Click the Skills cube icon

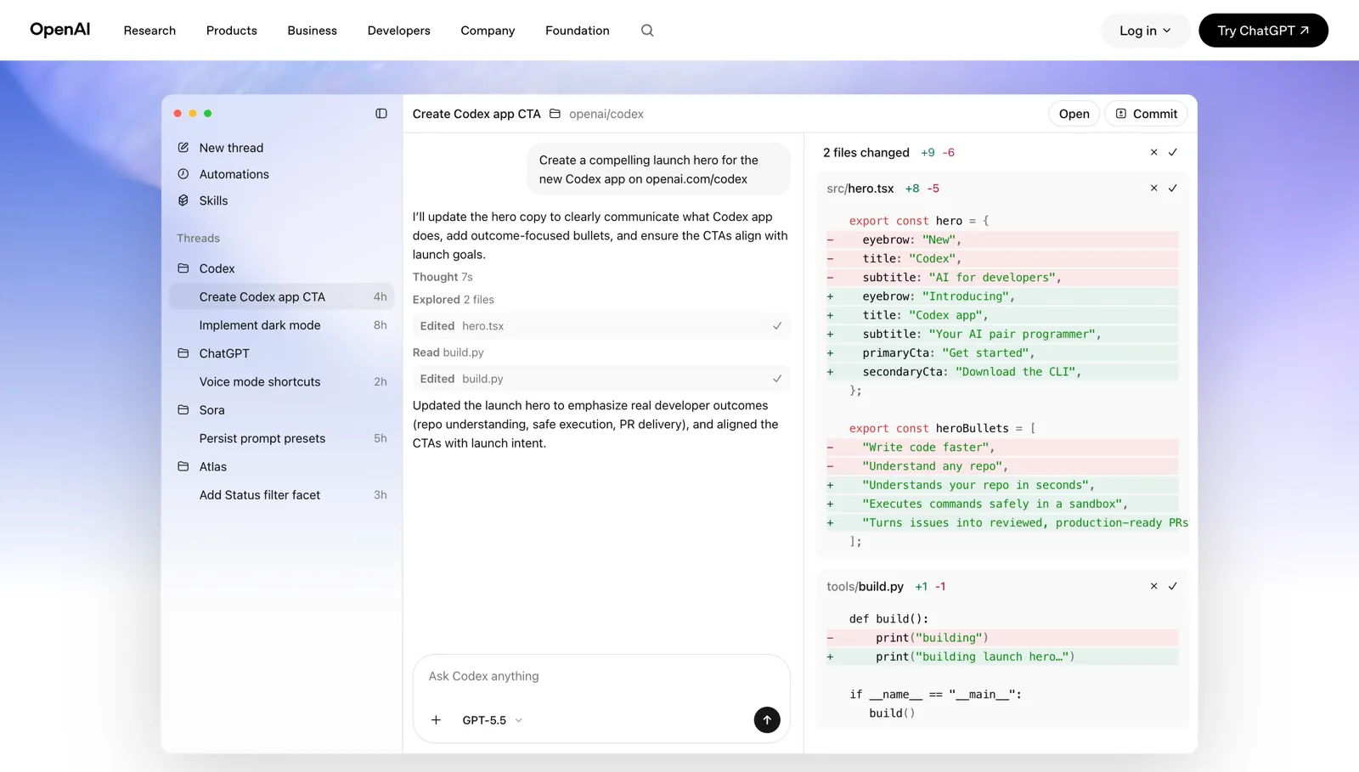tap(183, 200)
